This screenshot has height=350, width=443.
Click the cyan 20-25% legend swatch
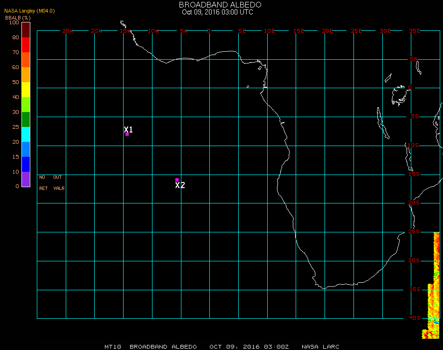[26, 134]
